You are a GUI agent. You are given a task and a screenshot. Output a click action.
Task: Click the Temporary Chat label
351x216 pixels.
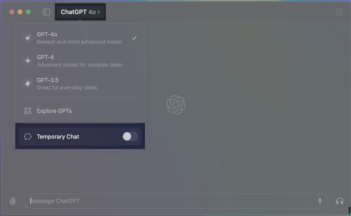[58, 137]
